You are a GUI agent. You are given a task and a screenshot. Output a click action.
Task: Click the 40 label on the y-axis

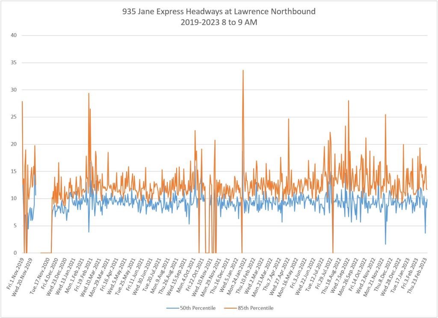click(13, 36)
